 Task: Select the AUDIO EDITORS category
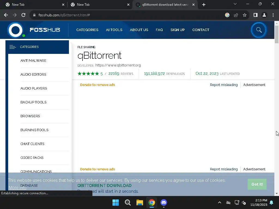[33, 75]
